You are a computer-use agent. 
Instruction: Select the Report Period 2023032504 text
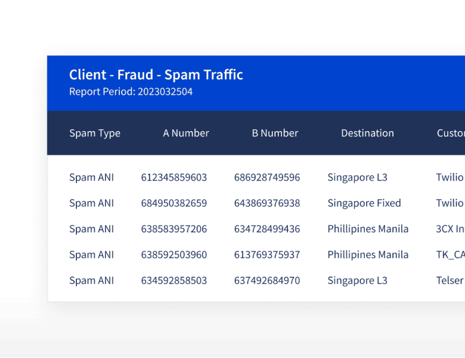click(x=131, y=92)
